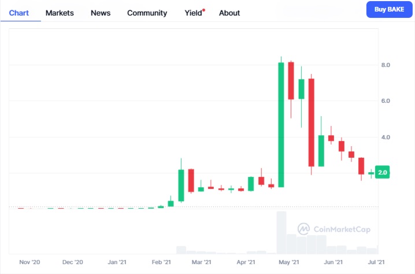This screenshot has height=274, width=415.
Task: Open the Yield tab
Action: coord(194,13)
